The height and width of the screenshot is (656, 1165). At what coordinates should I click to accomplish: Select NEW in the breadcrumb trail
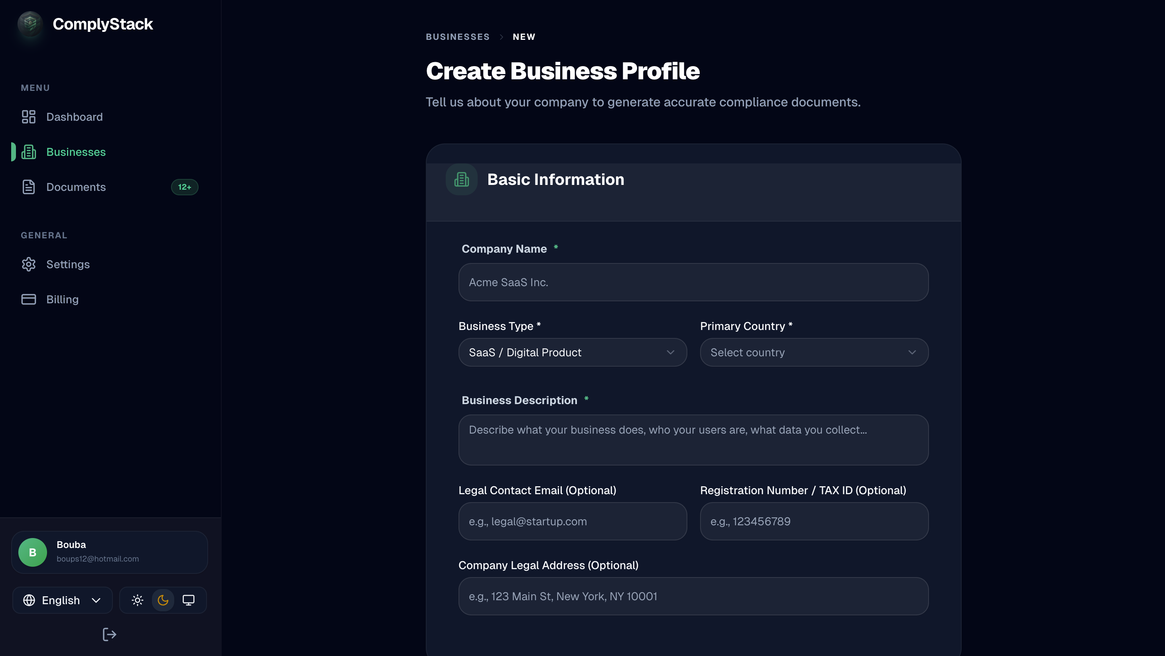point(524,37)
